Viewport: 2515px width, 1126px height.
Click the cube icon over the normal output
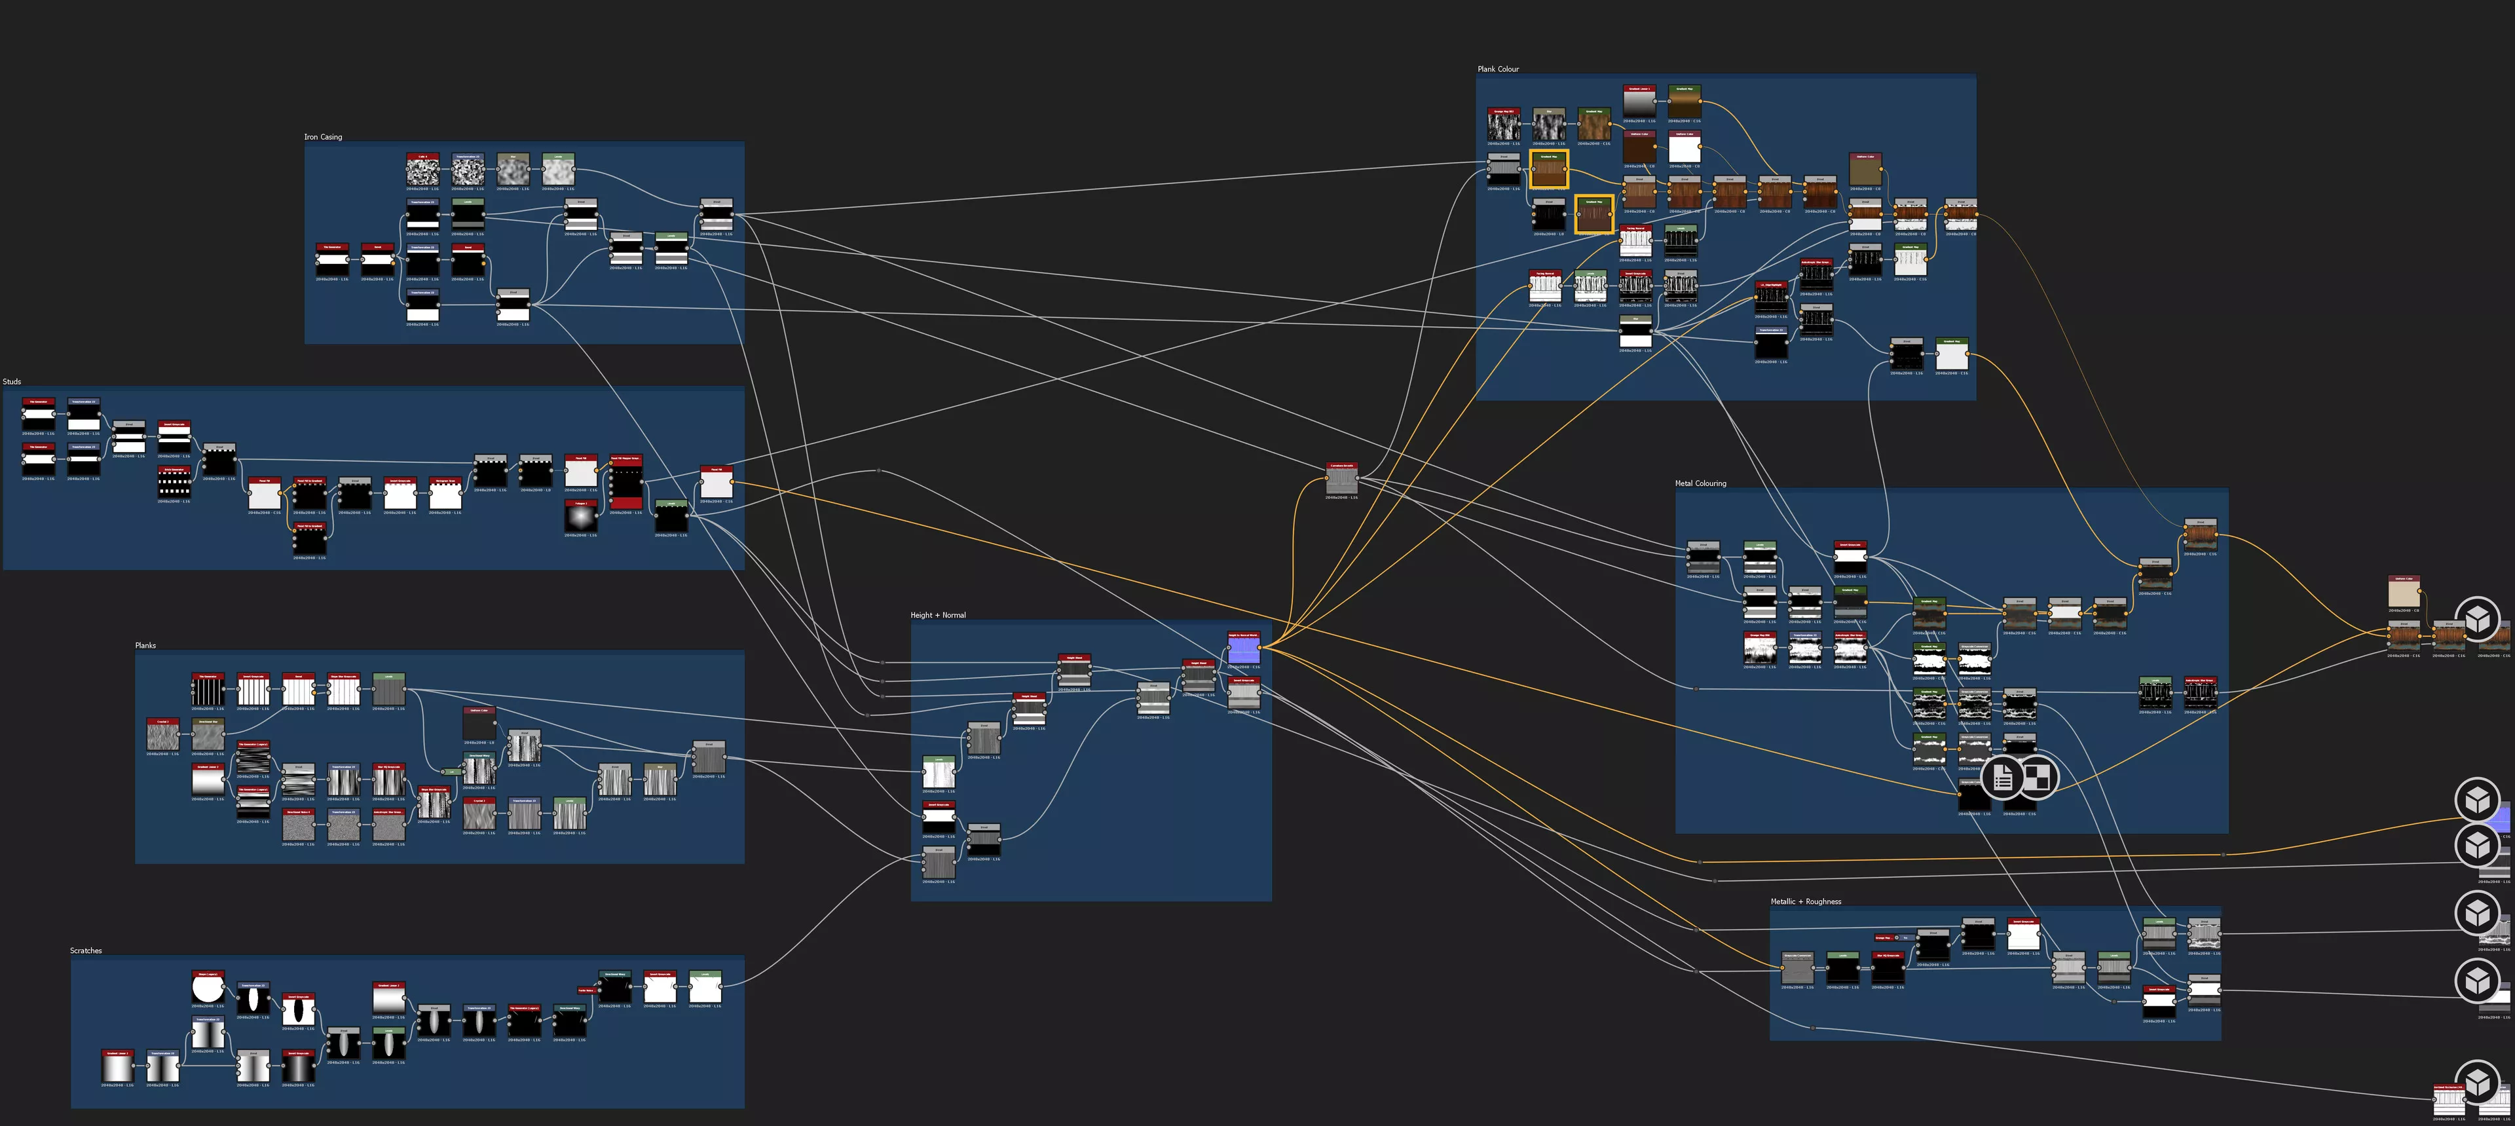click(2477, 800)
